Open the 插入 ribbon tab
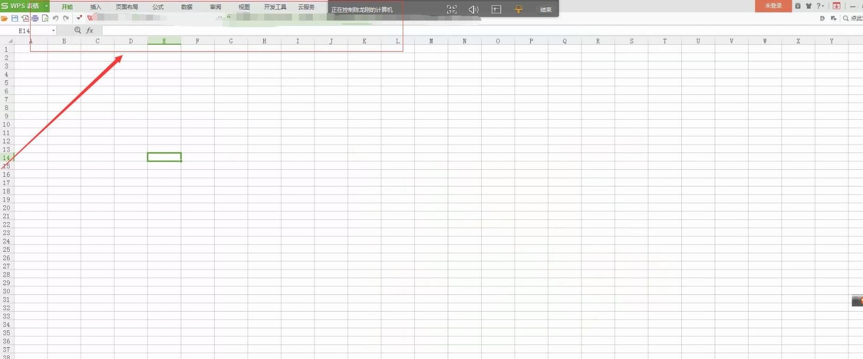Image resolution: width=863 pixels, height=359 pixels. click(95, 7)
